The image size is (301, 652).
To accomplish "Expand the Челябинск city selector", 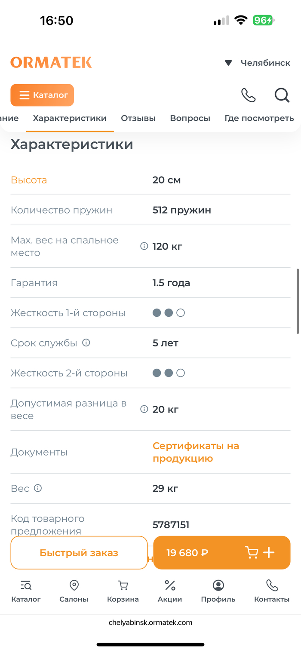I will 258,63.
